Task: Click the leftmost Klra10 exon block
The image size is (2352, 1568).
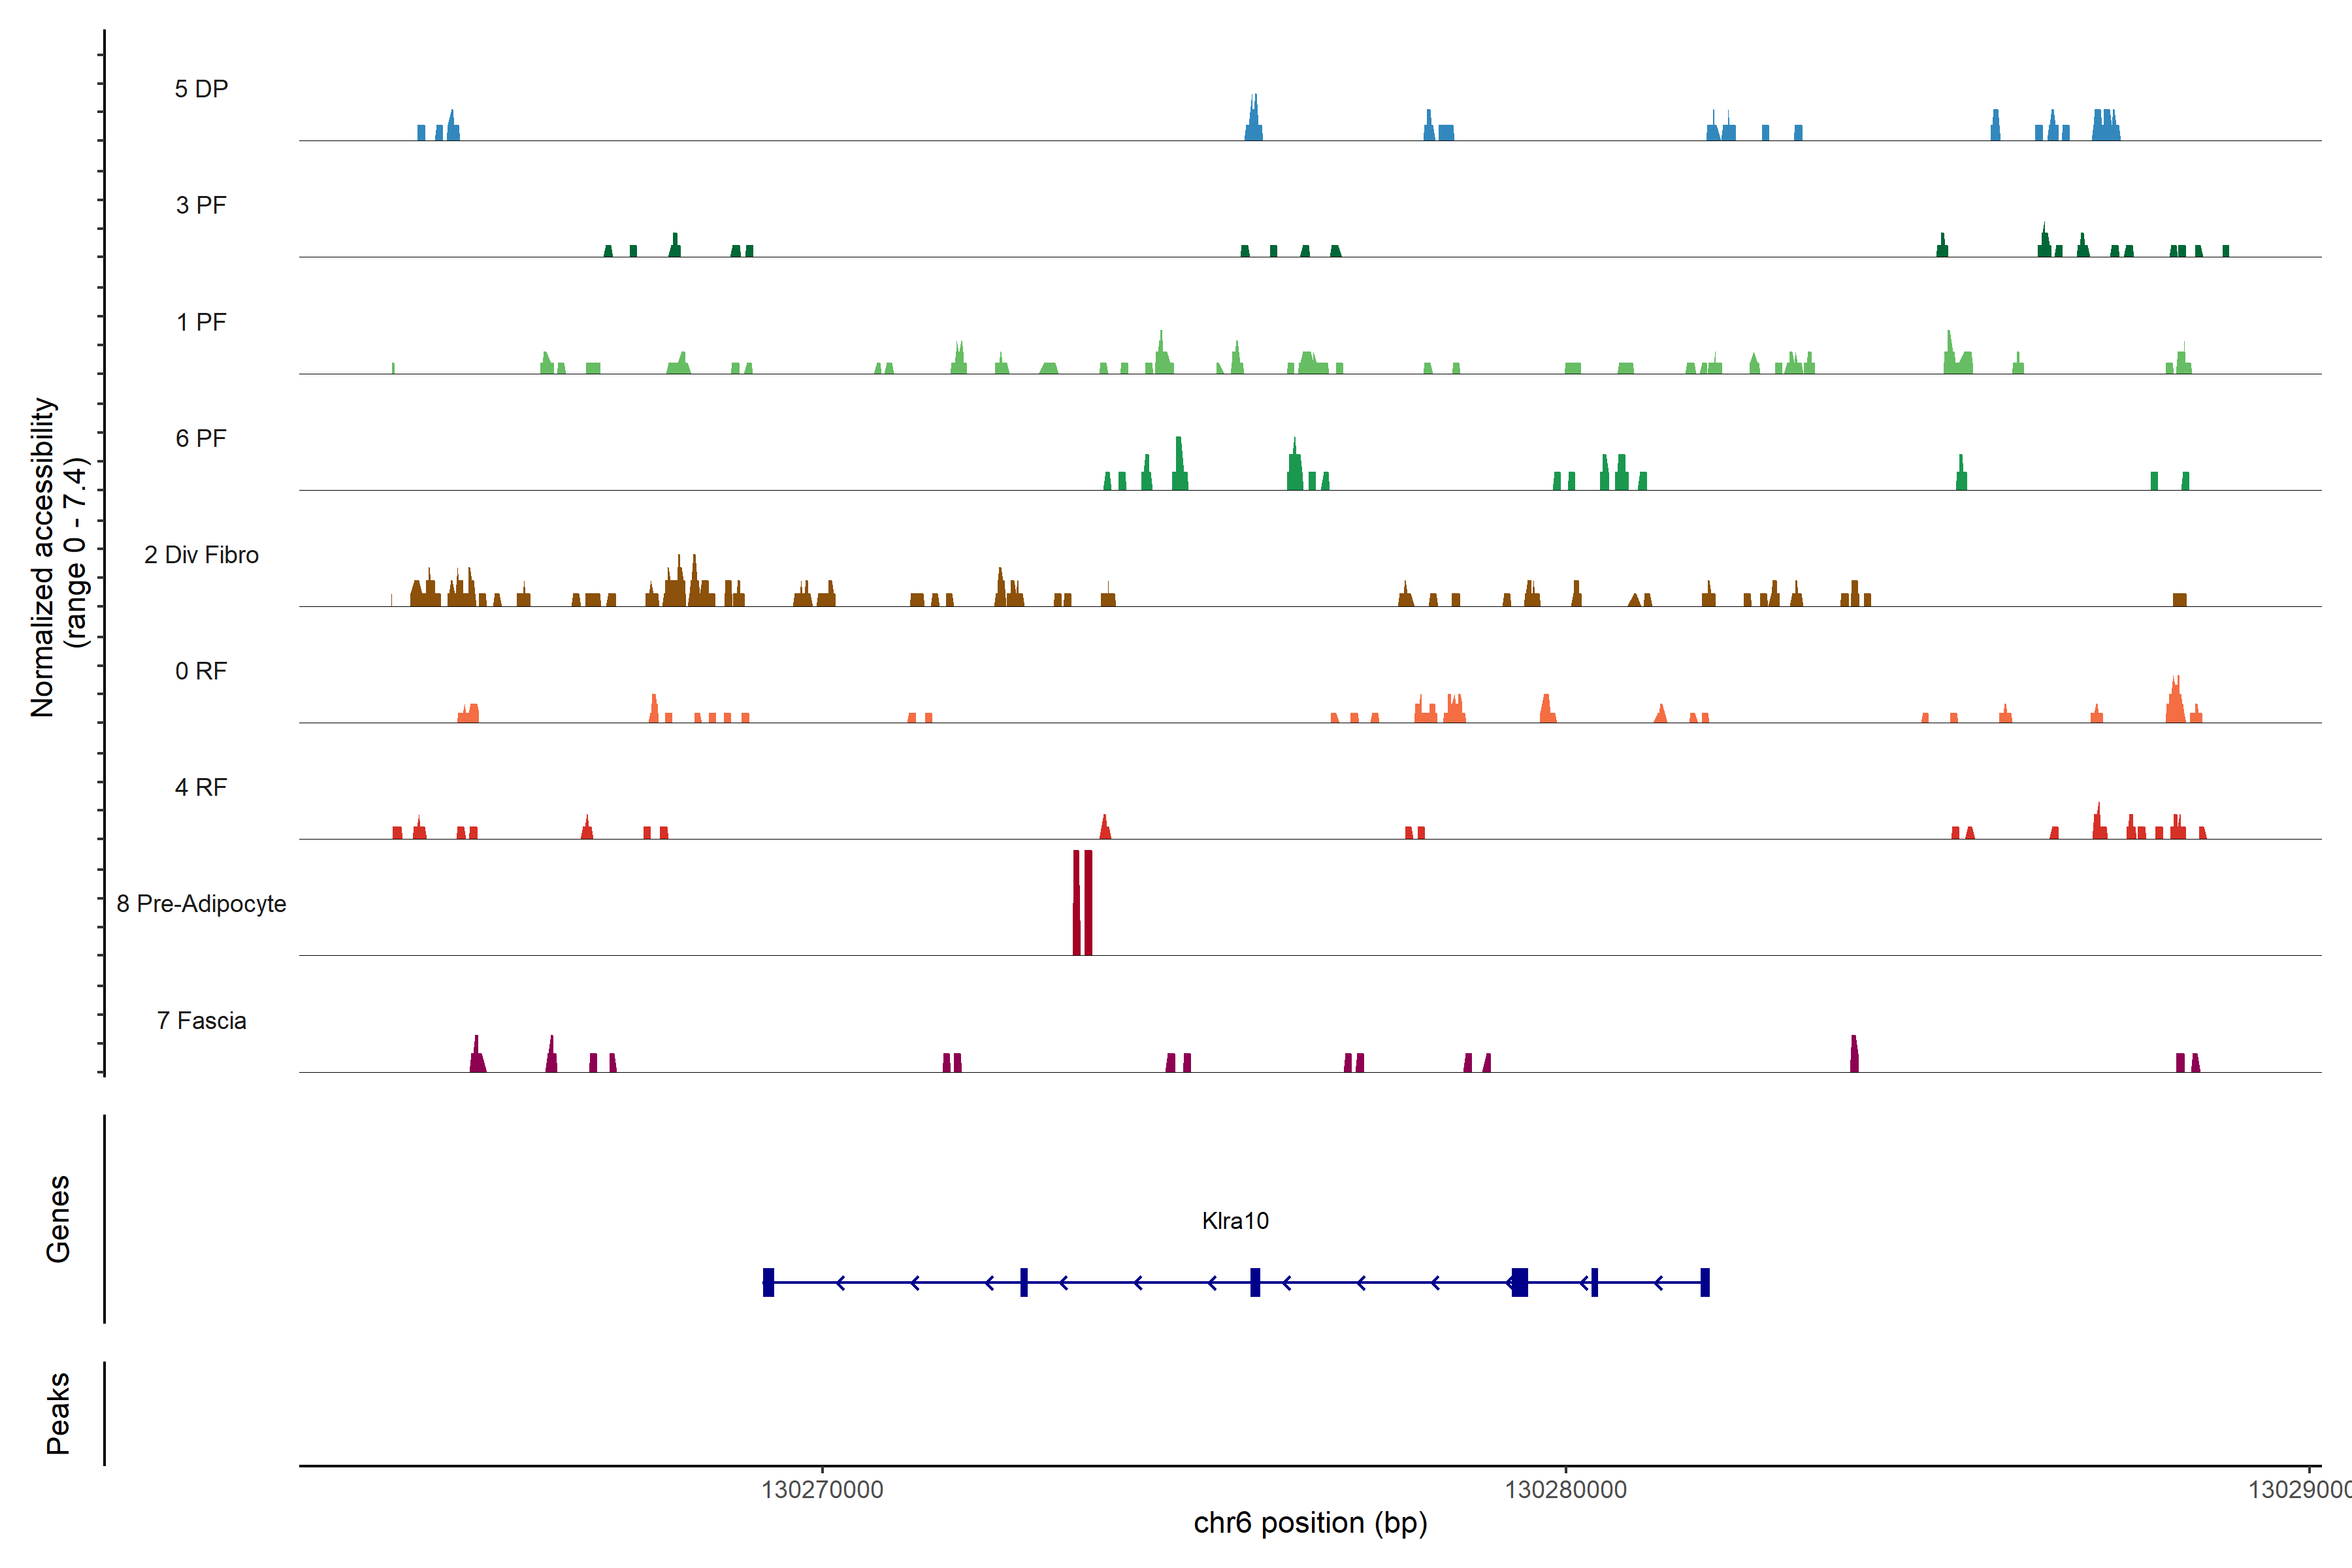Action: [x=768, y=1282]
